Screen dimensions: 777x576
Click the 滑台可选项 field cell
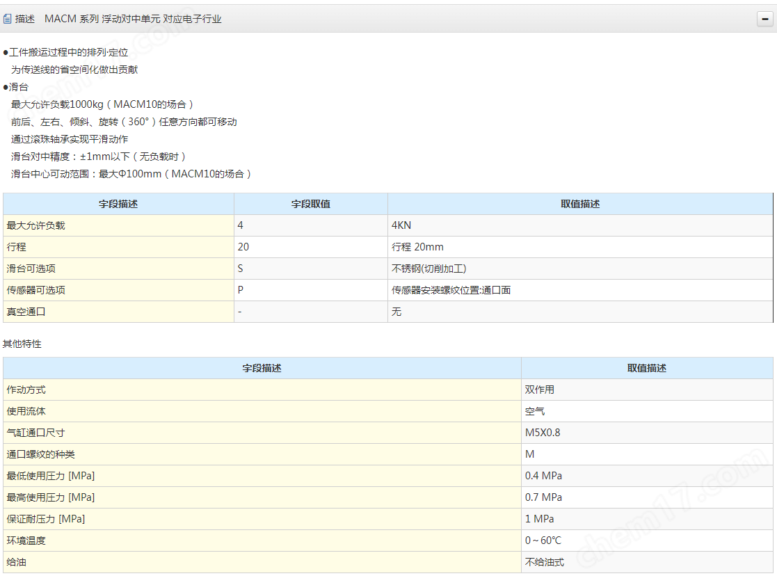coord(31,269)
